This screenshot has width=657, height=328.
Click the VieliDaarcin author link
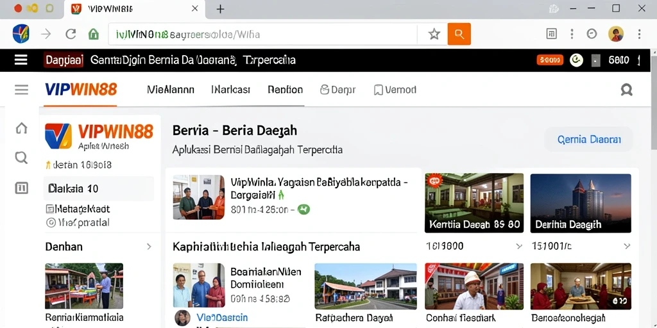222,318
